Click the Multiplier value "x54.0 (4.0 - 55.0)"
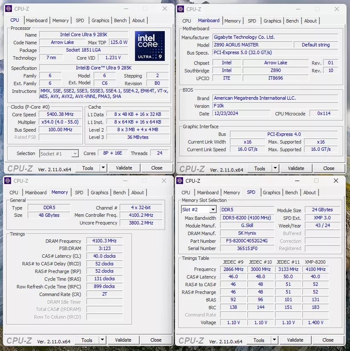Viewport: 350px width, 351px height. [x=60, y=122]
